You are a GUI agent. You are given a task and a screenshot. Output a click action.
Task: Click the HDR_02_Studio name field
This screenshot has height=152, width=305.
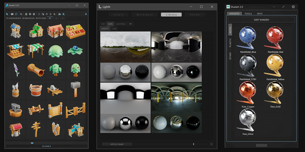coord(117,144)
